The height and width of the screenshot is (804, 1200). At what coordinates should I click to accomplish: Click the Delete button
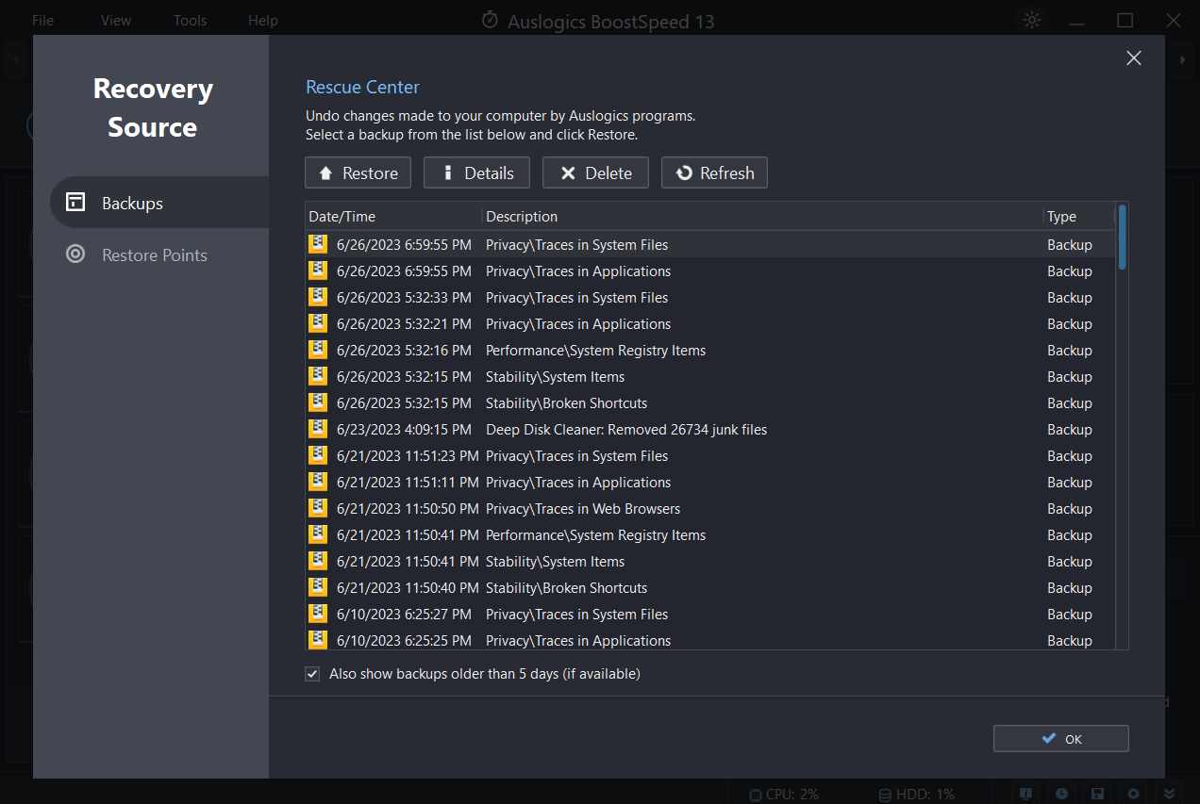(x=595, y=172)
